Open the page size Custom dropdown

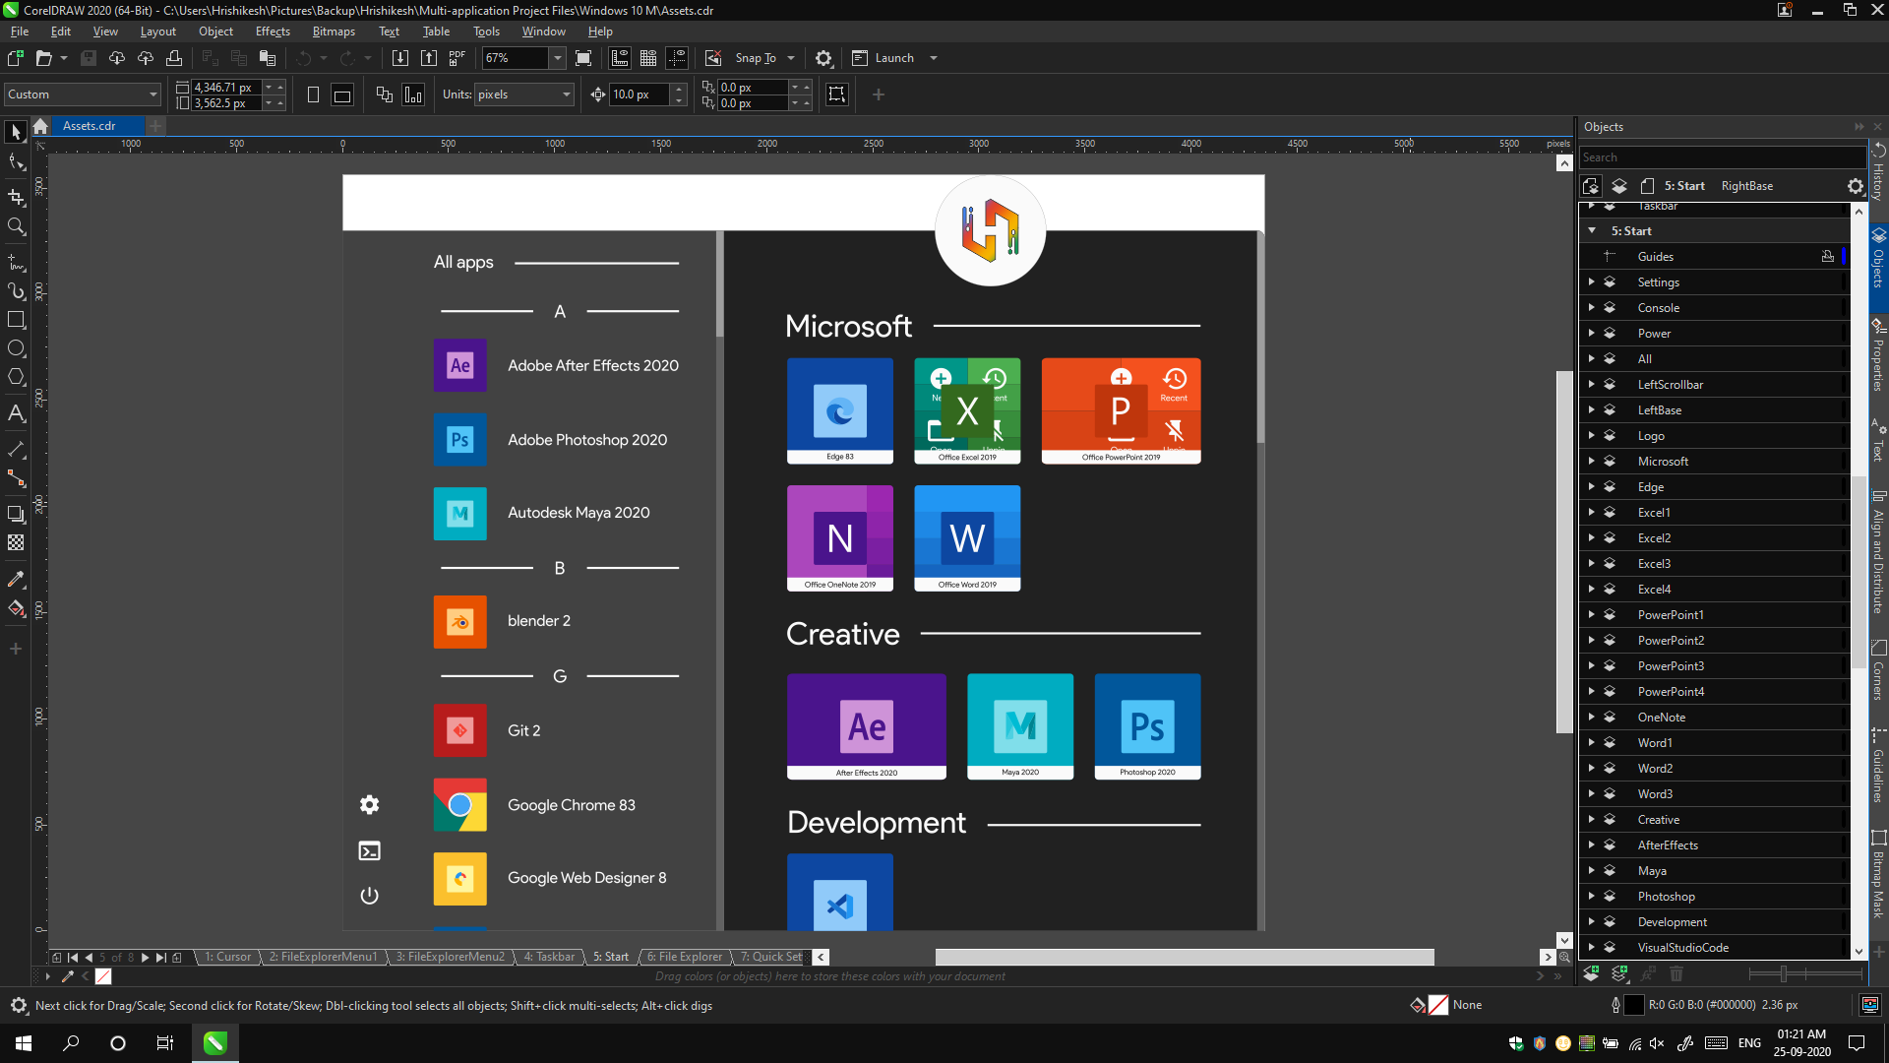click(x=152, y=94)
